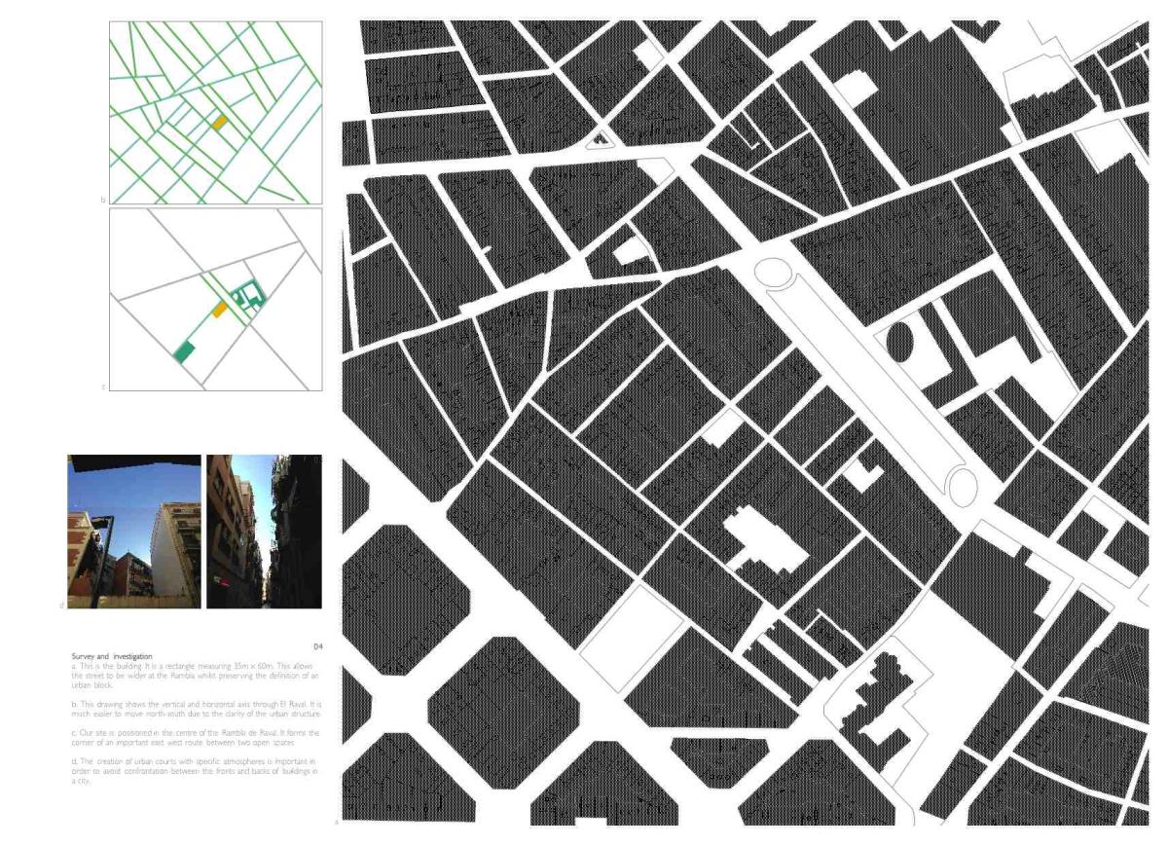Select the black ellipse inside the white courtyard

click(899, 342)
